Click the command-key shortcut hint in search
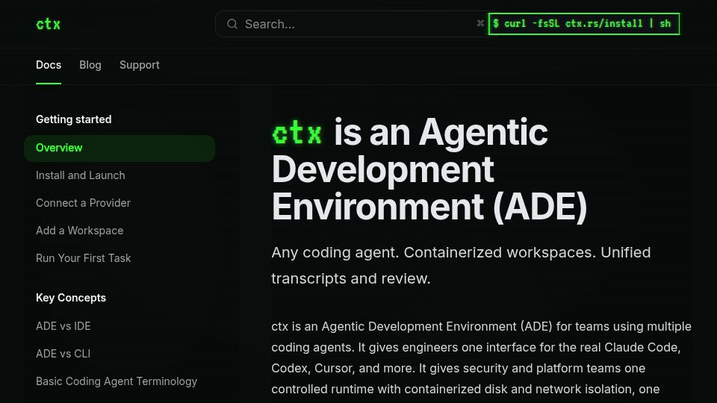 (480, 23)
